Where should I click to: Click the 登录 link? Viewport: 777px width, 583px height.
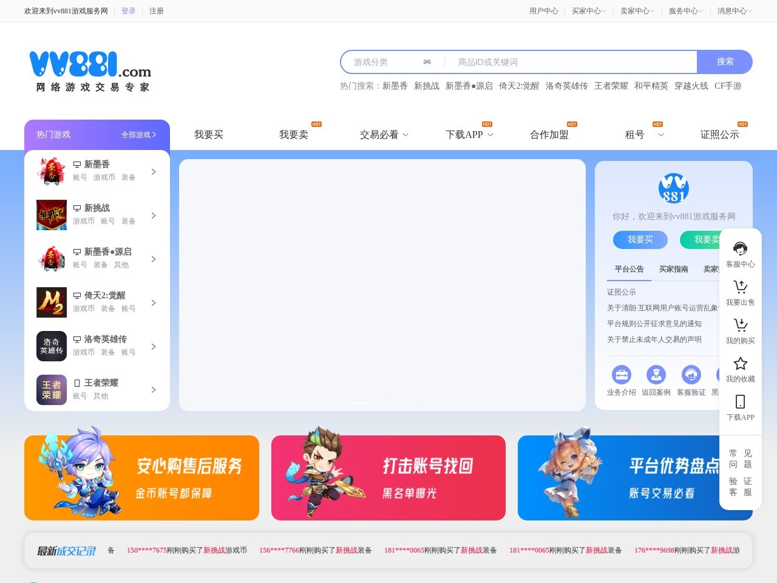point(129,11)
